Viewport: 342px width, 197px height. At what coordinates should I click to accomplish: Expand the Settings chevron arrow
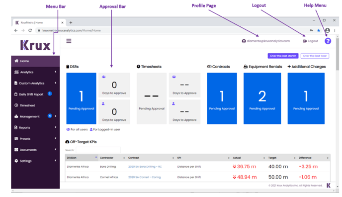(56, 161)
